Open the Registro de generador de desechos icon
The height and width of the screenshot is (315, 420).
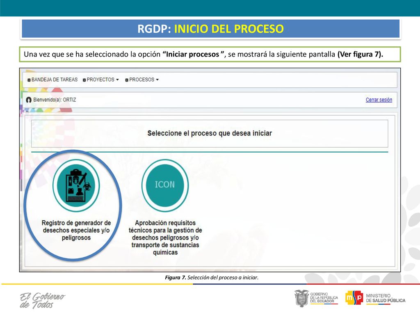(x=76, y=185)
